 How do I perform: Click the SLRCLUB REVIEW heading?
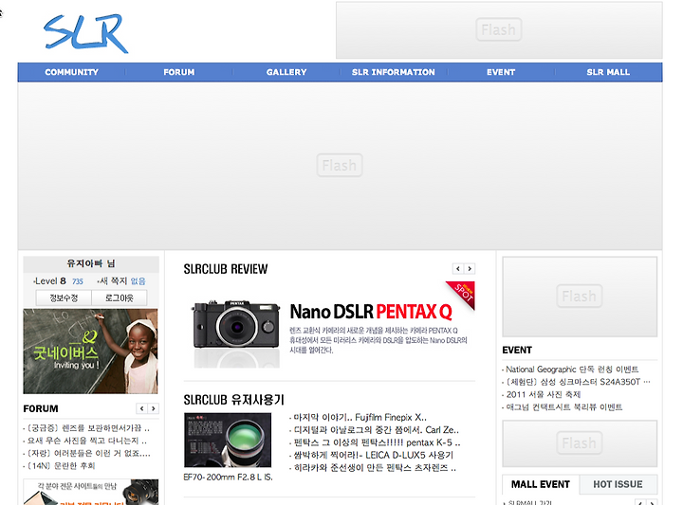click(226, 269)
